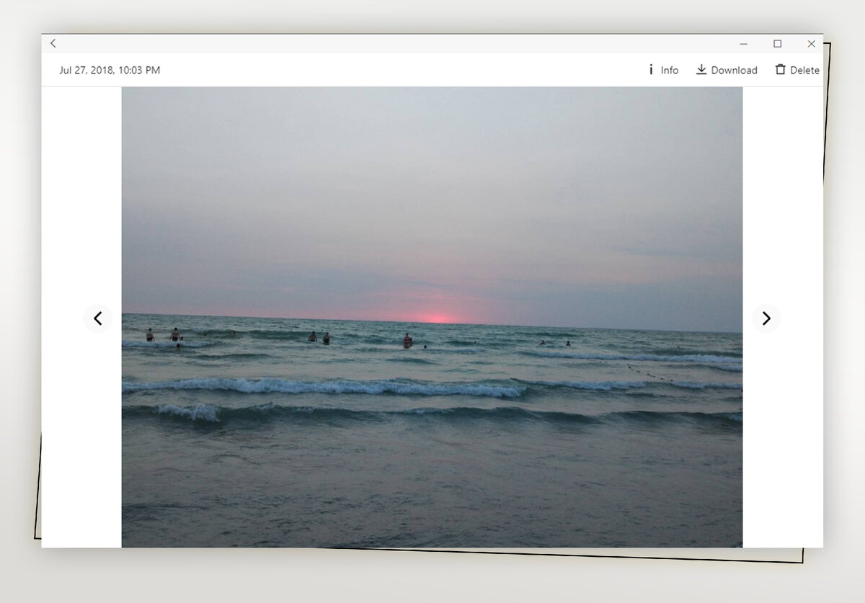This screenshot has width=865, height=603.
Task: Download the current photo
Action: click(727, 70)
